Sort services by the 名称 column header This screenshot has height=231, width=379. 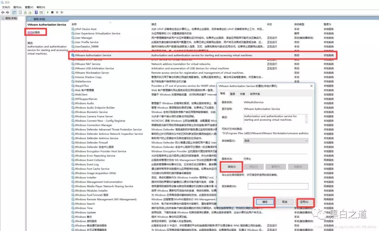(74, 24)
